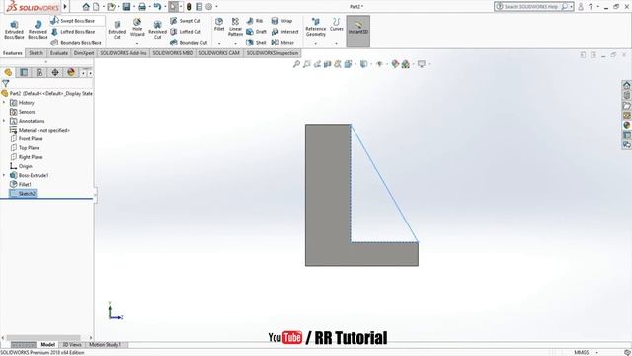The width and height of the screenshot is (632, 356).
Task: Expand the Annotations folder
Action: [x=4, y=121]
